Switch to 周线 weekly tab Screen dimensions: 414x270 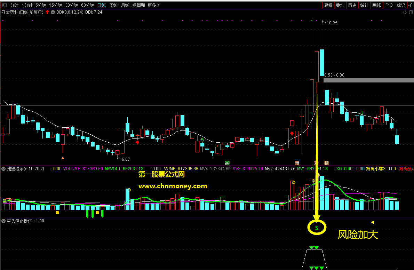coord(113,5)
